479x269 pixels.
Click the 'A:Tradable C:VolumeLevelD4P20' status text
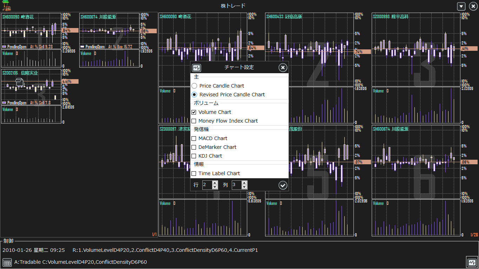pos(81,262)
